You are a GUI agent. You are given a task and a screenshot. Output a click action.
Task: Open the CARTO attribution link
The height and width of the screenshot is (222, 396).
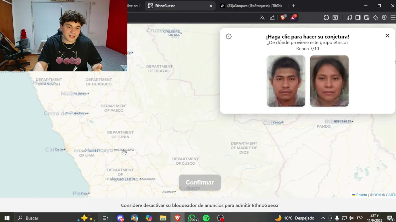[x=391, y=195]
